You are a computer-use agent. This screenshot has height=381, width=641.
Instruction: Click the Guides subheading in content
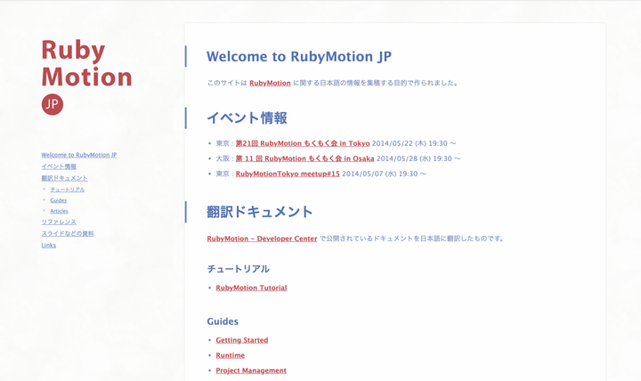tap(223, 321)
